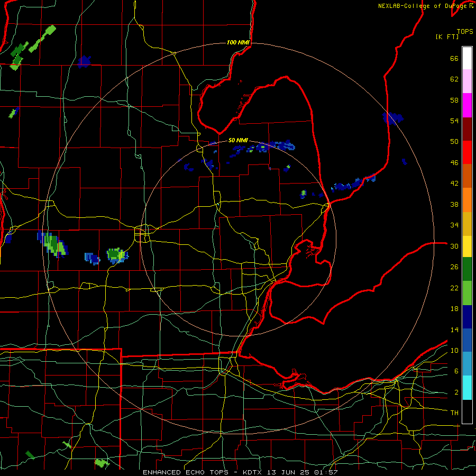The height and width of the screenshot is (476, 476).
Task: Click the magenta legend color swatch
Action: 467,105
